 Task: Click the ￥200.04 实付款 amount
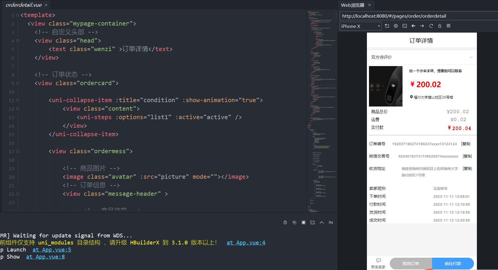pyautogui.click(x=459, y=128)
